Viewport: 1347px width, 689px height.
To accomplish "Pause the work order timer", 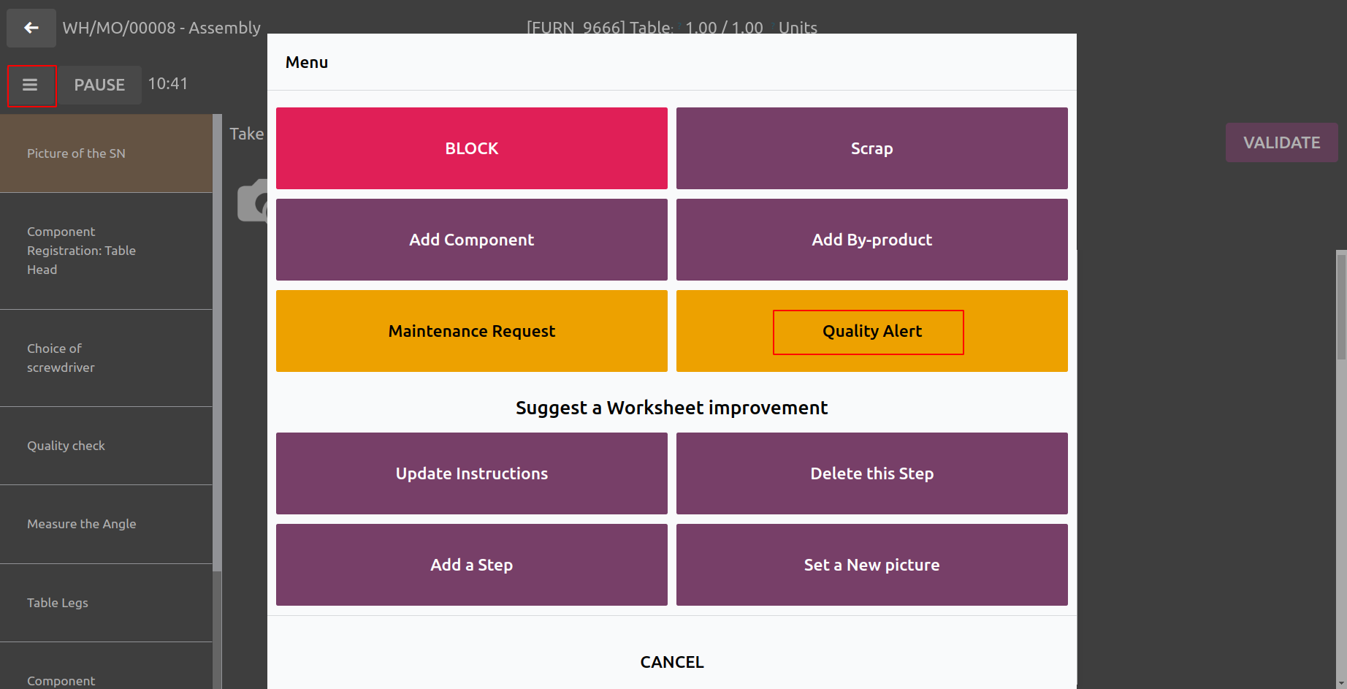I will click(100, 85).
